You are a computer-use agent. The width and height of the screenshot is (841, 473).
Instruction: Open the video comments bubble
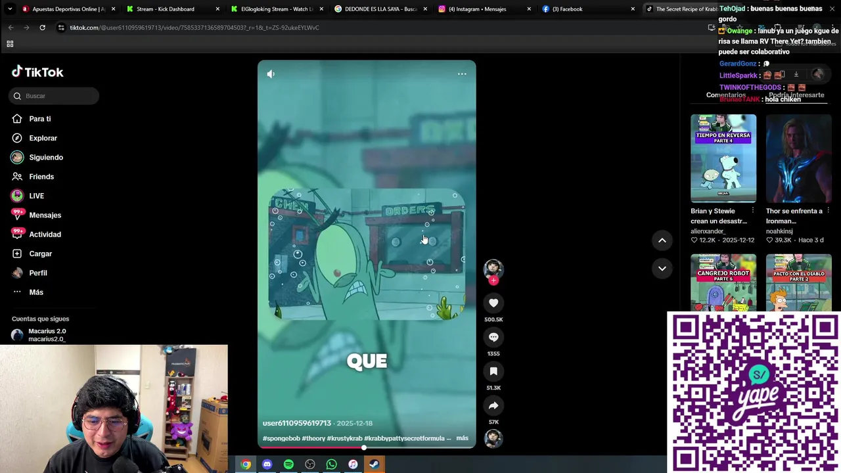point(493,337)
